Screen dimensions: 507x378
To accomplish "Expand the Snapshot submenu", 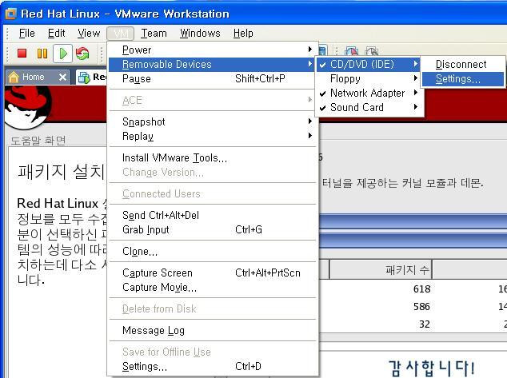I will (x=212, y=121).
